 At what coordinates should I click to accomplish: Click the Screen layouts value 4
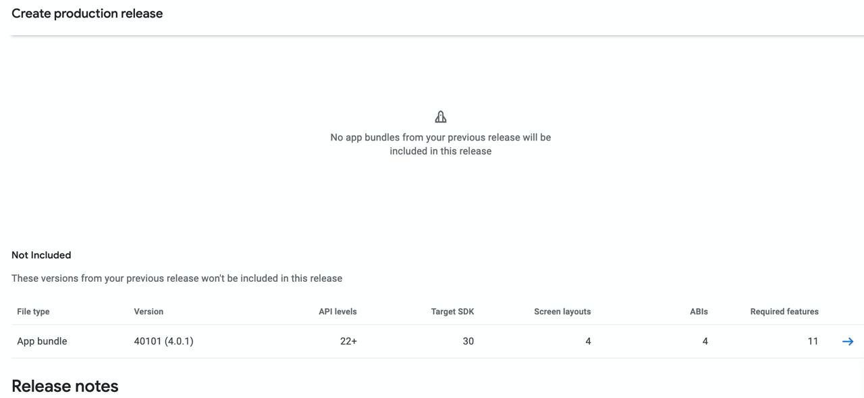pos(588,341)
